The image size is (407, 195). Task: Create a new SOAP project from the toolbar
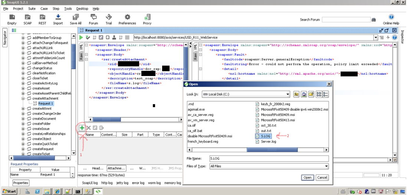pyautogui.click(x=27, y=17)
